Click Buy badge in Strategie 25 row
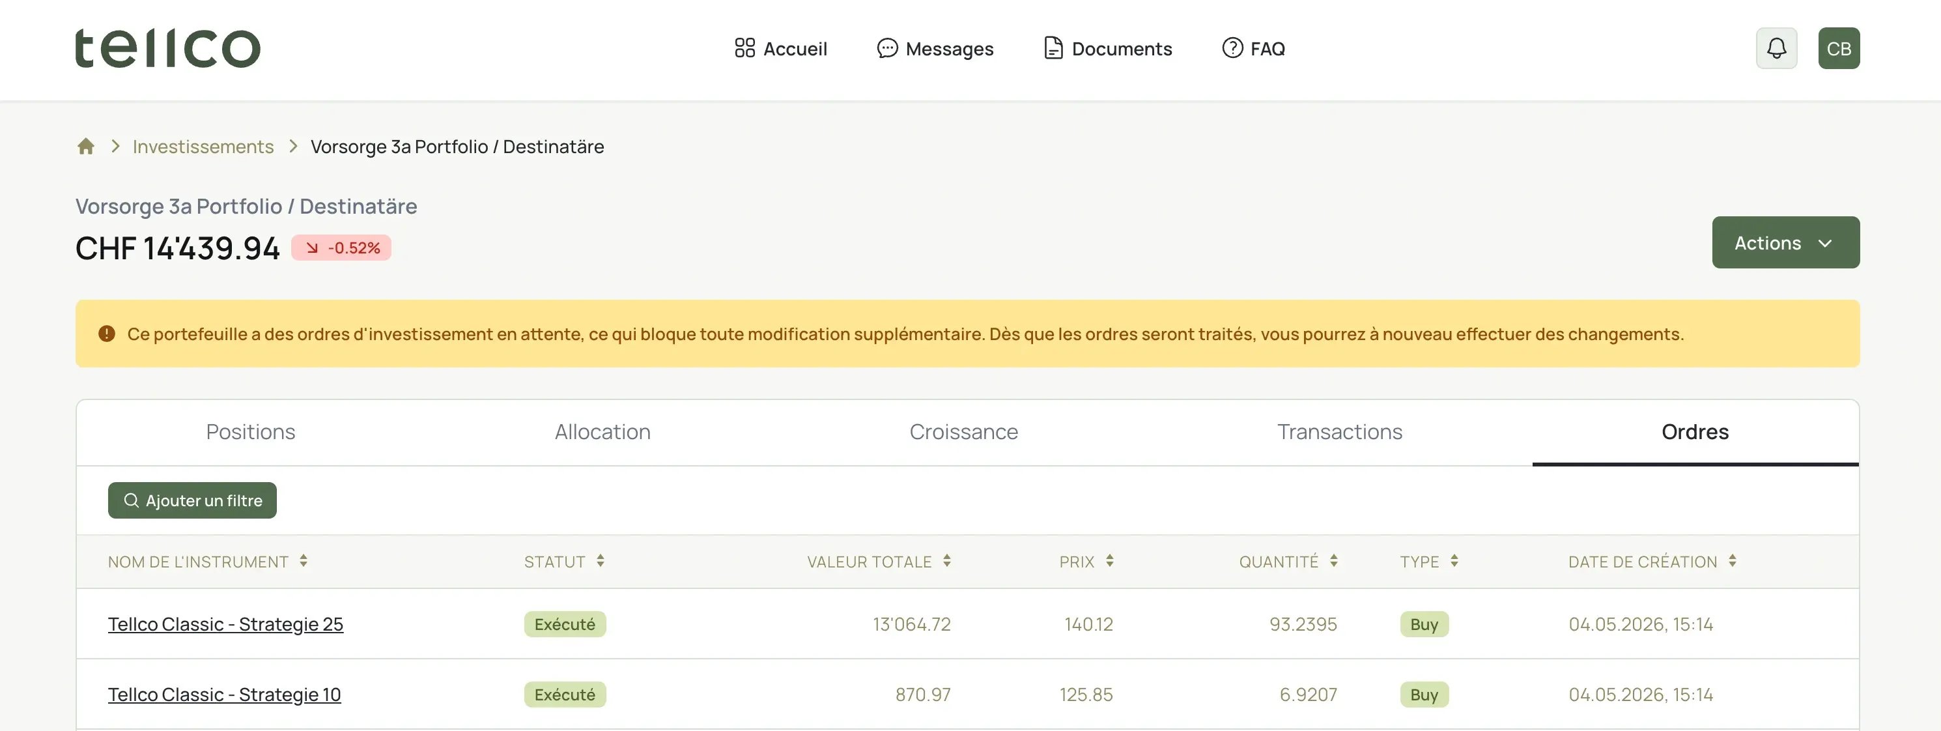The width and height of the screenshot is (1941, 731). coord(1424,624)
